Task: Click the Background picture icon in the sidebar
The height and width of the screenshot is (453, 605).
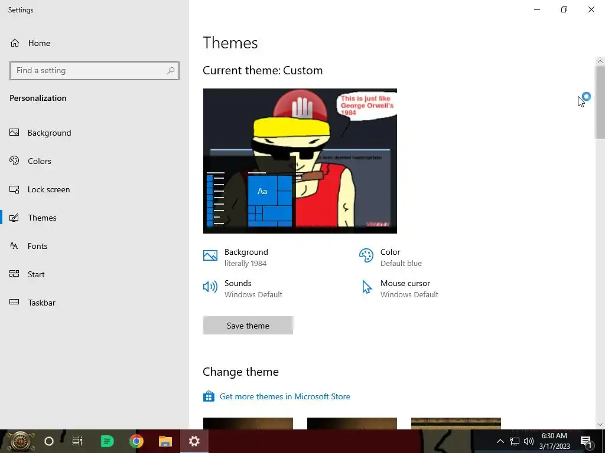Action: tap(14, 133)
